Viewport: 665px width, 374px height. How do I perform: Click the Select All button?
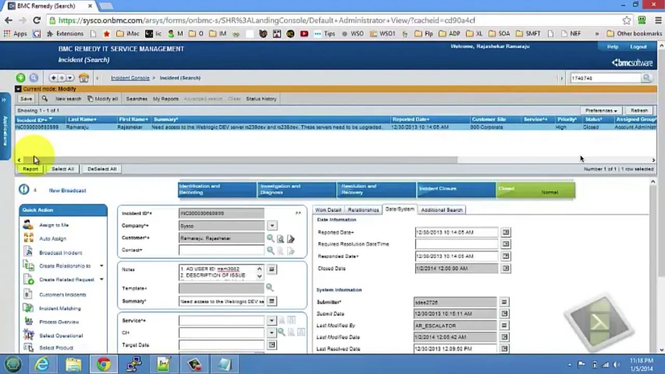[x=63, y=169]
